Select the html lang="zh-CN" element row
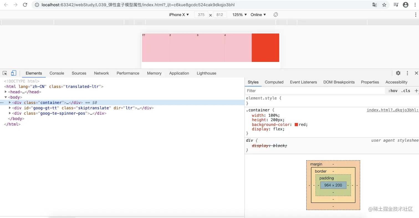The width and height of the screenshot is (419, 218). tap(53, 87)
